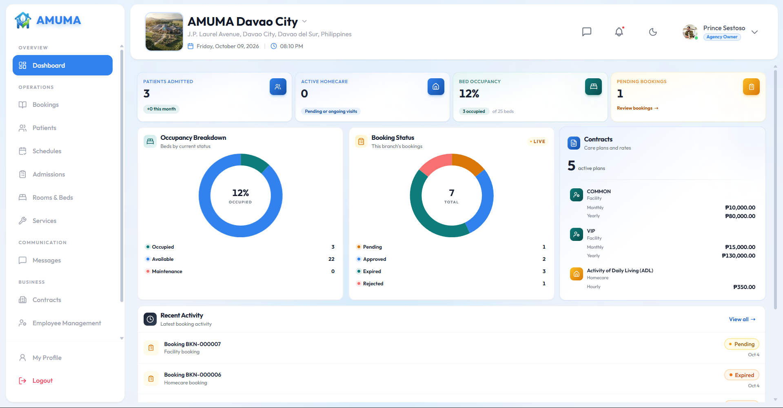Expand the Prince Sestoso account menu chevron

click(754, 32)
